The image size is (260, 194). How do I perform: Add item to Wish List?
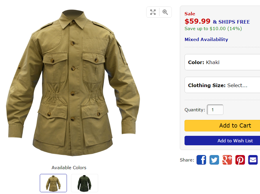(x=222, y=141)
